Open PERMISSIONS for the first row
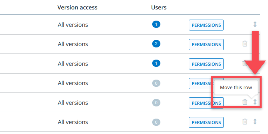 [x=206, y=25]
